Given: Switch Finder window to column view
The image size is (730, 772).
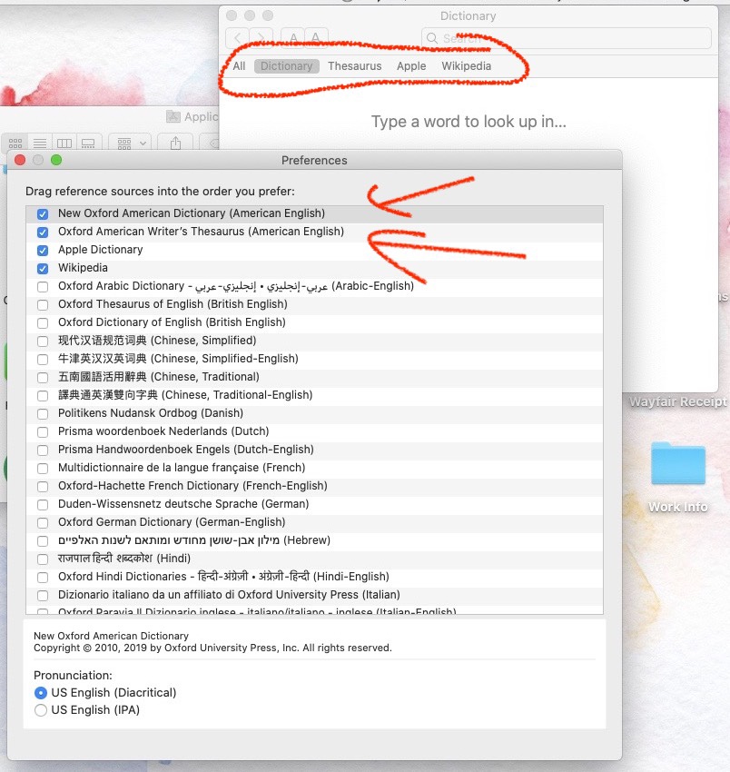Looking at the screenshot, I should (64, 144).
